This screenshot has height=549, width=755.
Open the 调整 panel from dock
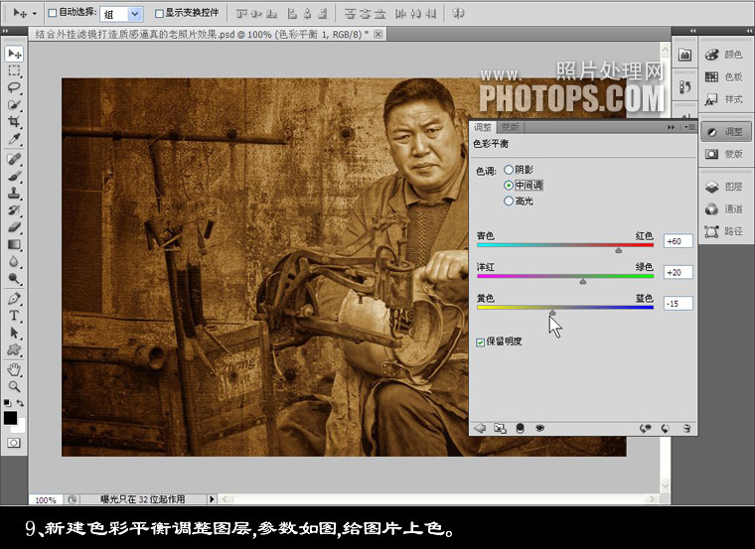(x=724, y=132)
